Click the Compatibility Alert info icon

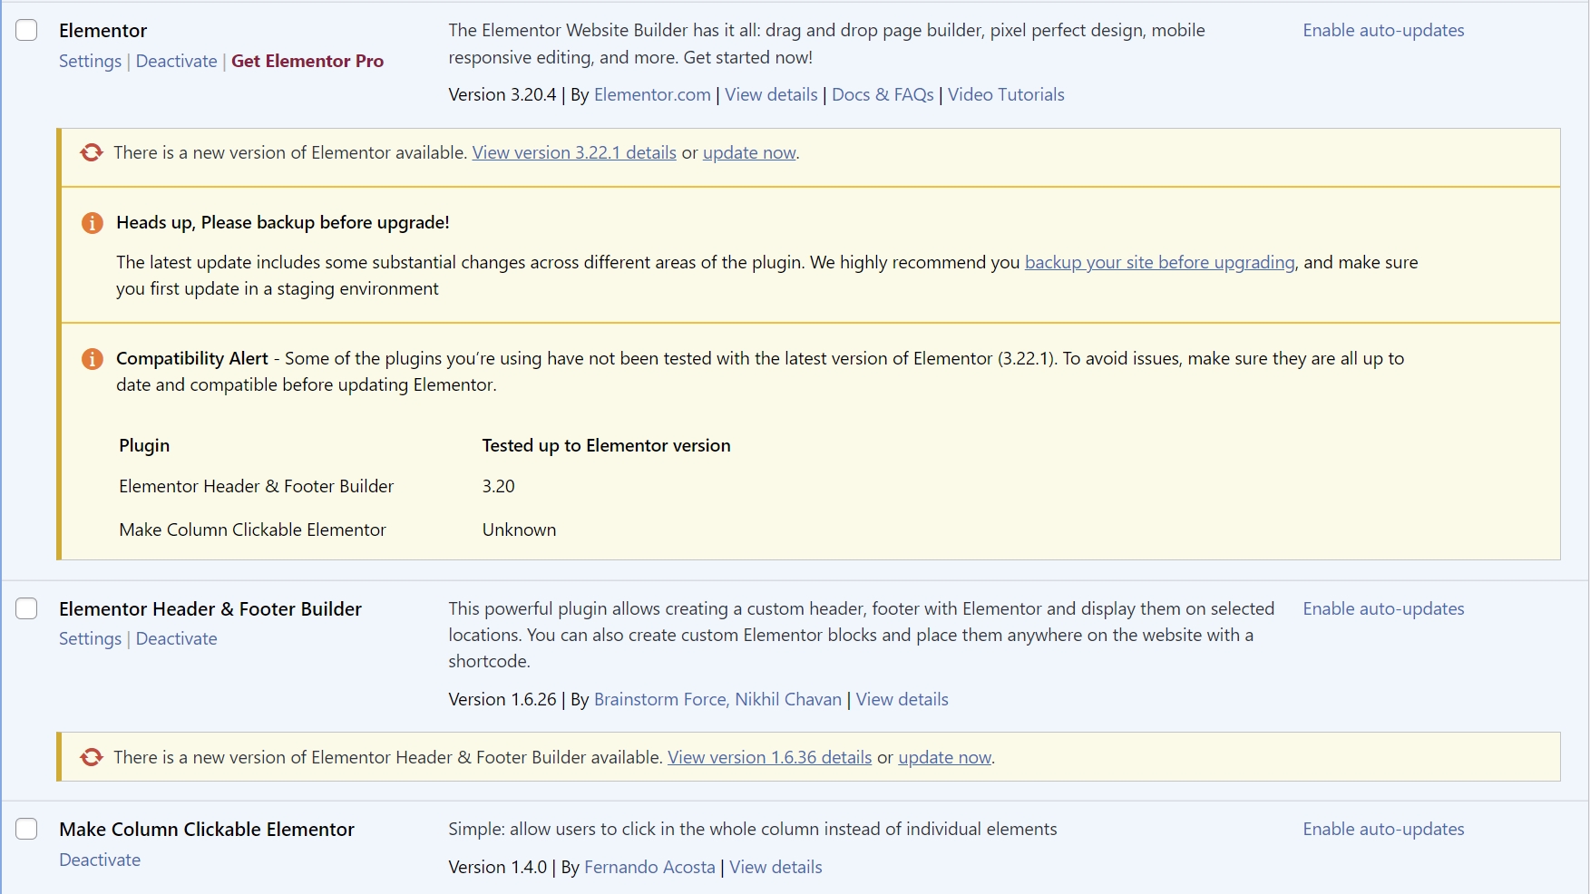click(93, 359)
